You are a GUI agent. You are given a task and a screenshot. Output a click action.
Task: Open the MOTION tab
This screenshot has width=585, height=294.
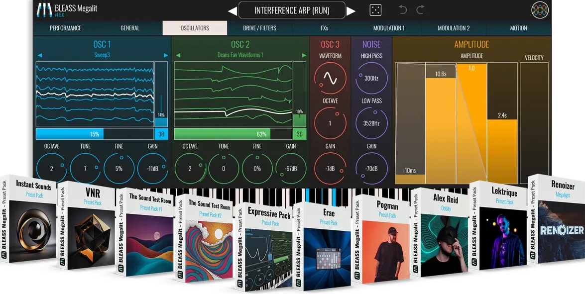519,28
